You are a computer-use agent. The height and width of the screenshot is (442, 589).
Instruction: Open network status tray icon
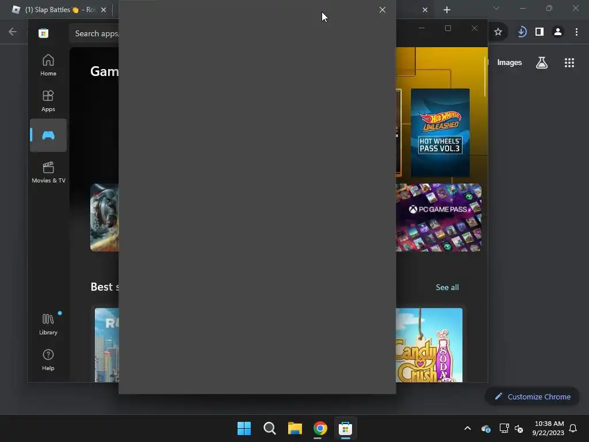[504, 428]
